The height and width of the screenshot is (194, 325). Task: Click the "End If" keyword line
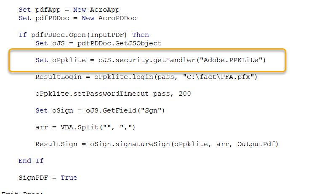point(31,161)
